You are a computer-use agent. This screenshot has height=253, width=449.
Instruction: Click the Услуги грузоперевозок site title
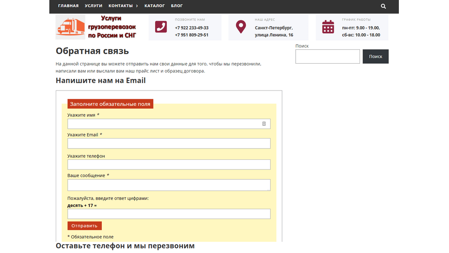point(112,27)
